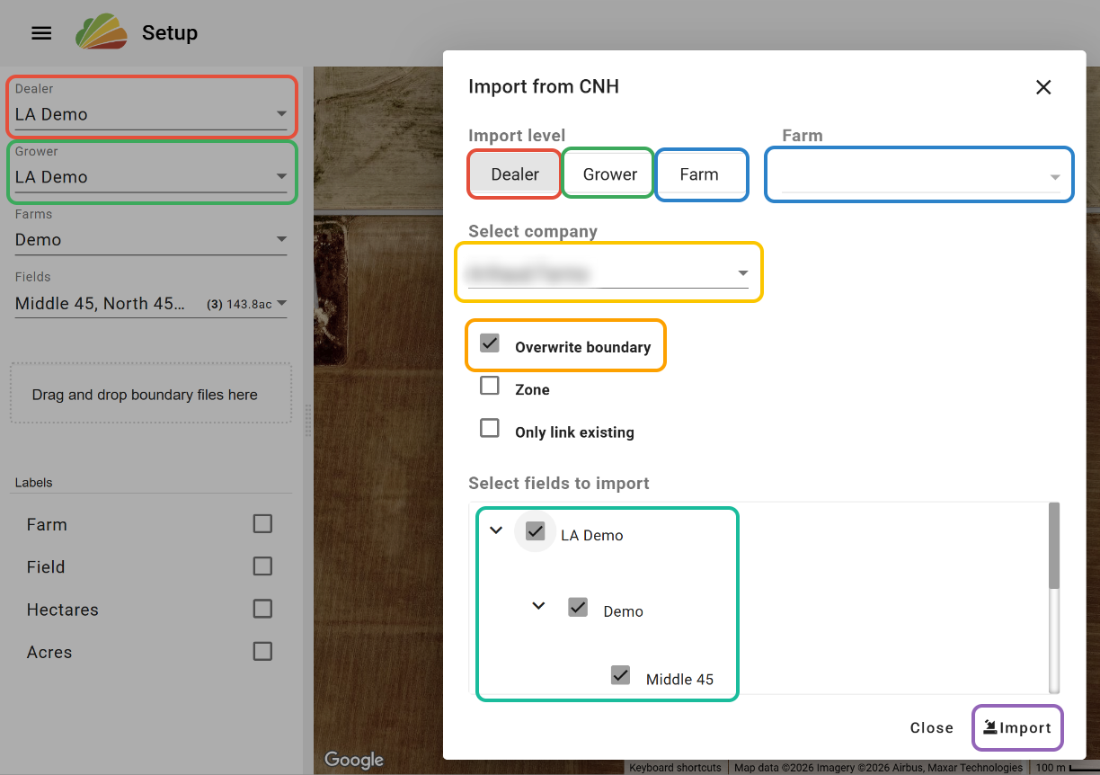Click the Import button with download icon
Screen dimensions: 1100x775
pos(1017,727)
